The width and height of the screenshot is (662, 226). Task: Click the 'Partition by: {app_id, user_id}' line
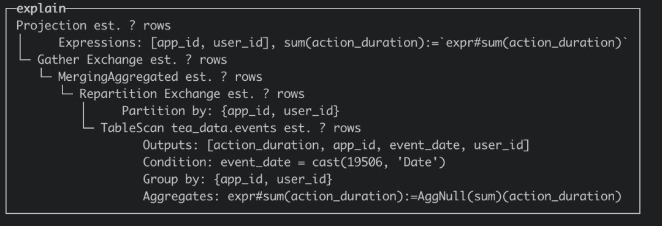coord(230,111)
